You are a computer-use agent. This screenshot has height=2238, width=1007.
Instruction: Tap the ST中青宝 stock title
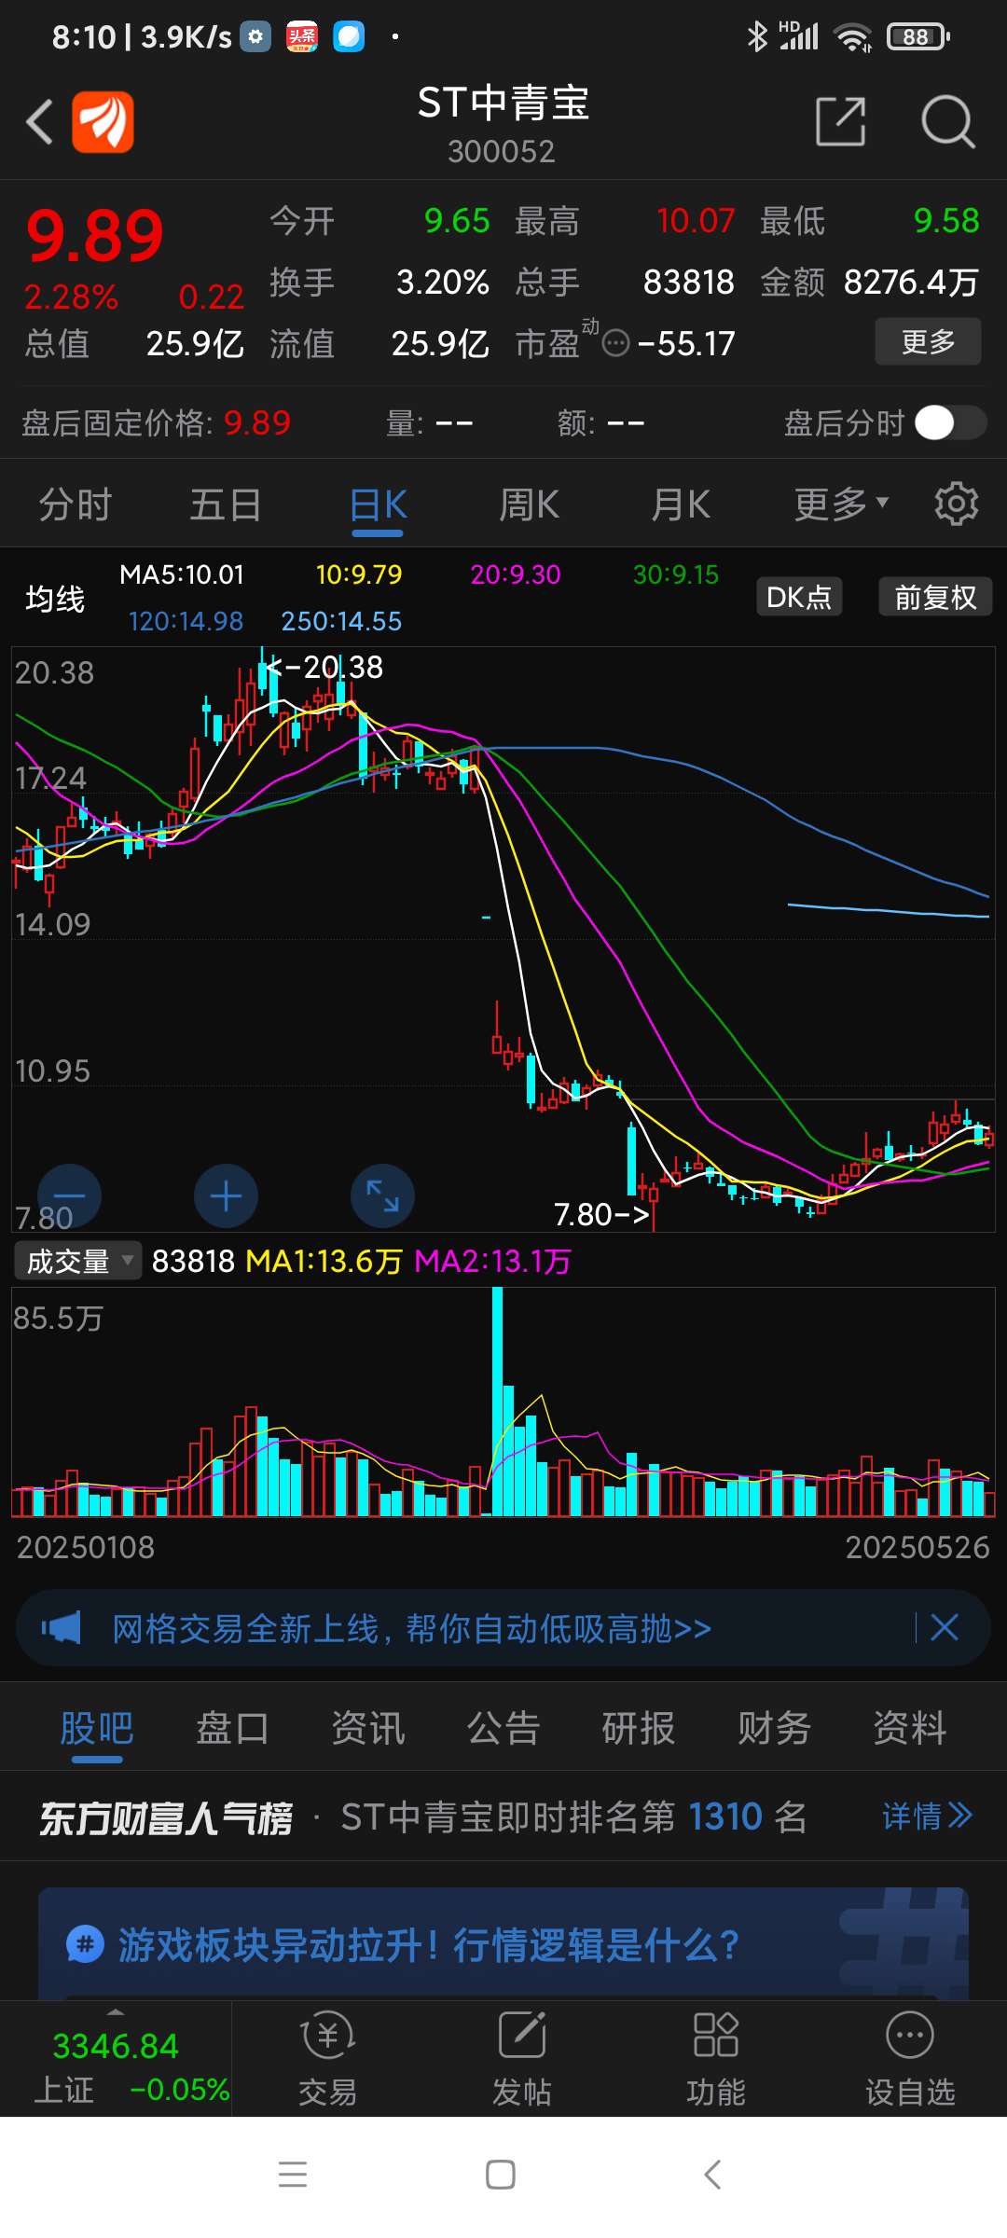click(x=503, y=103)
